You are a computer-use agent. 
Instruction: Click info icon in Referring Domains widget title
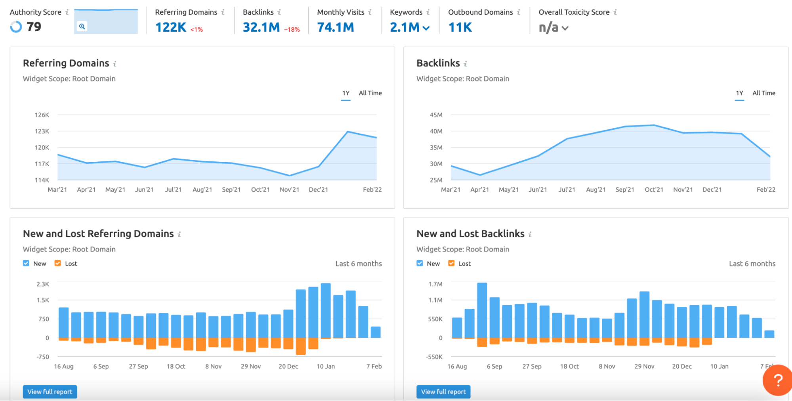click(115, 64)
